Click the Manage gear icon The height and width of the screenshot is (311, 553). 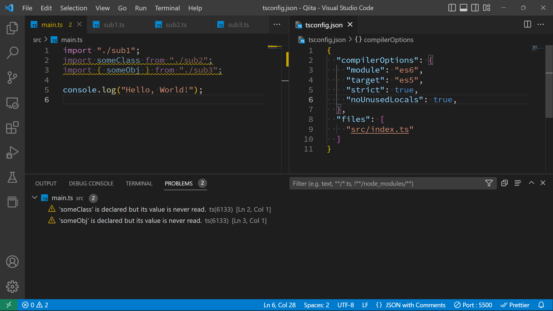click(x=12, y=287)
